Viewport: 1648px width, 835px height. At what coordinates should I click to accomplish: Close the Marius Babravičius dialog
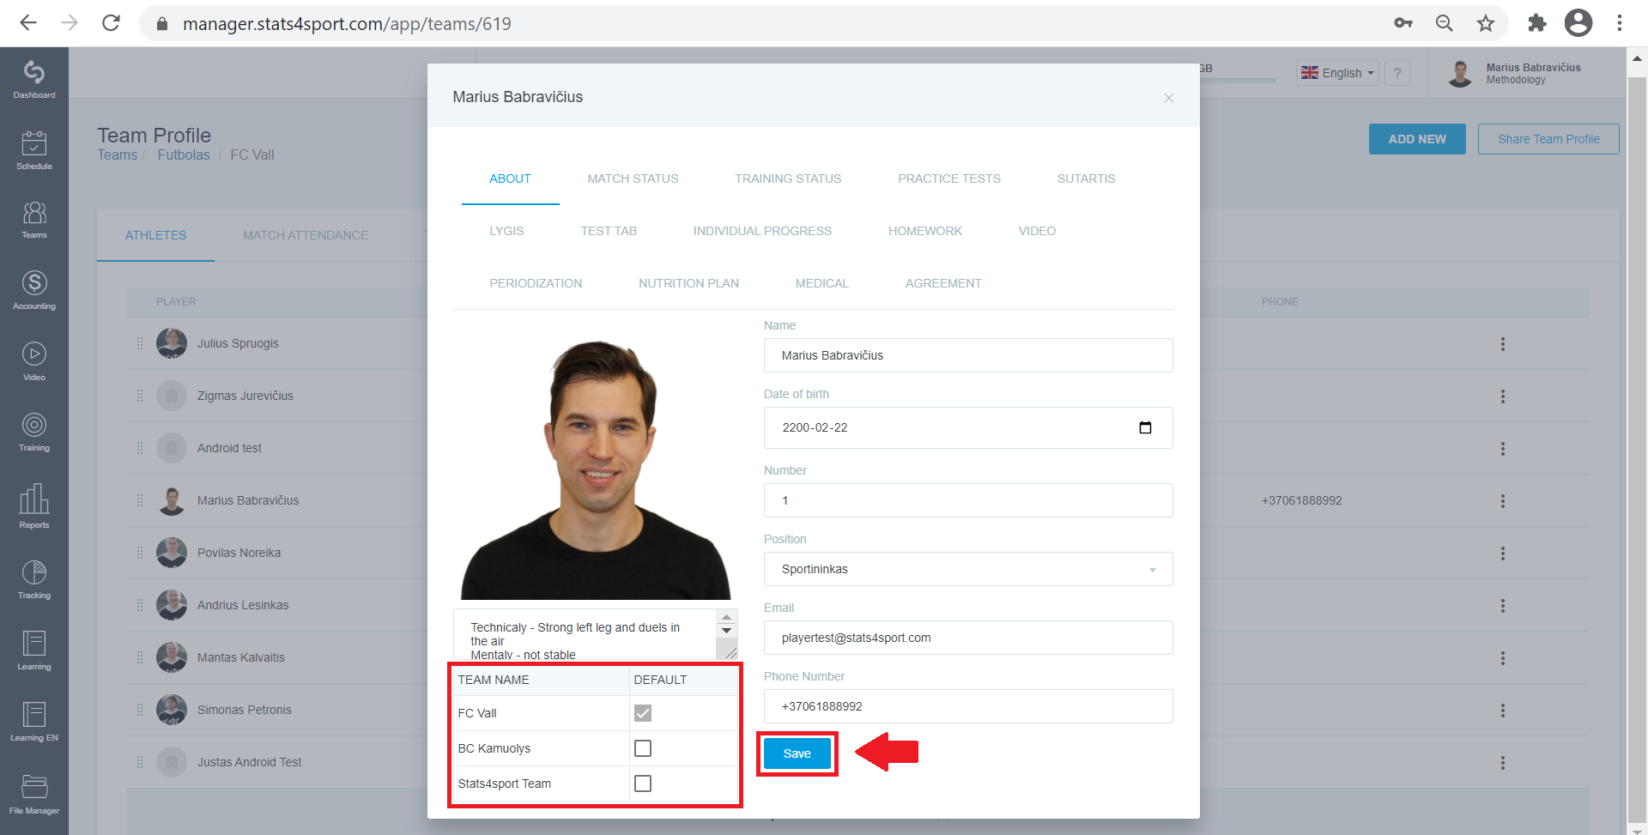(x=1168, y=98)
